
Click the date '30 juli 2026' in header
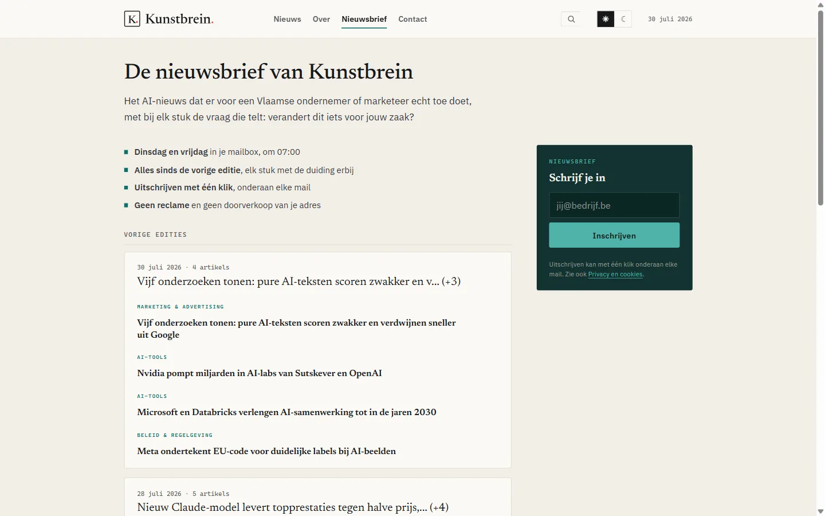tap(670, 19)
